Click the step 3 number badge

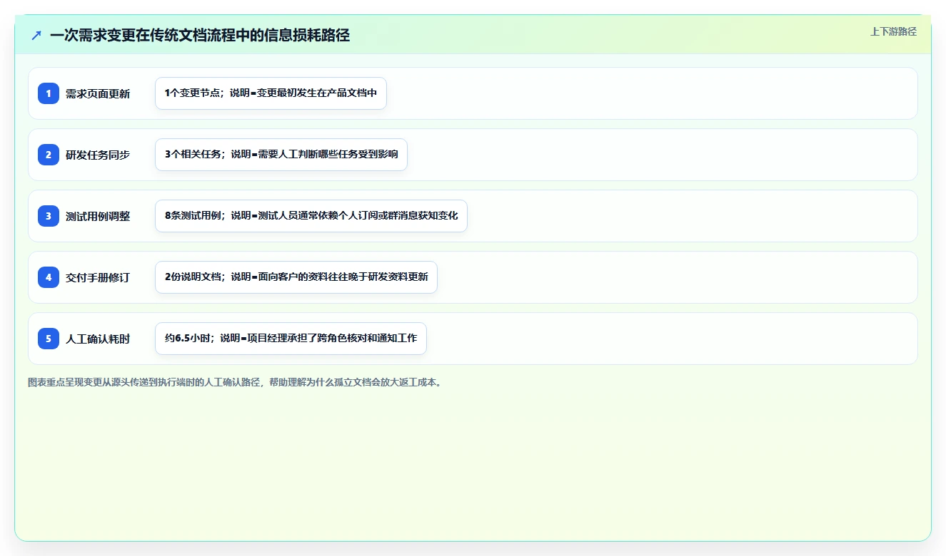pyautogui.click(x=49, y=216)
